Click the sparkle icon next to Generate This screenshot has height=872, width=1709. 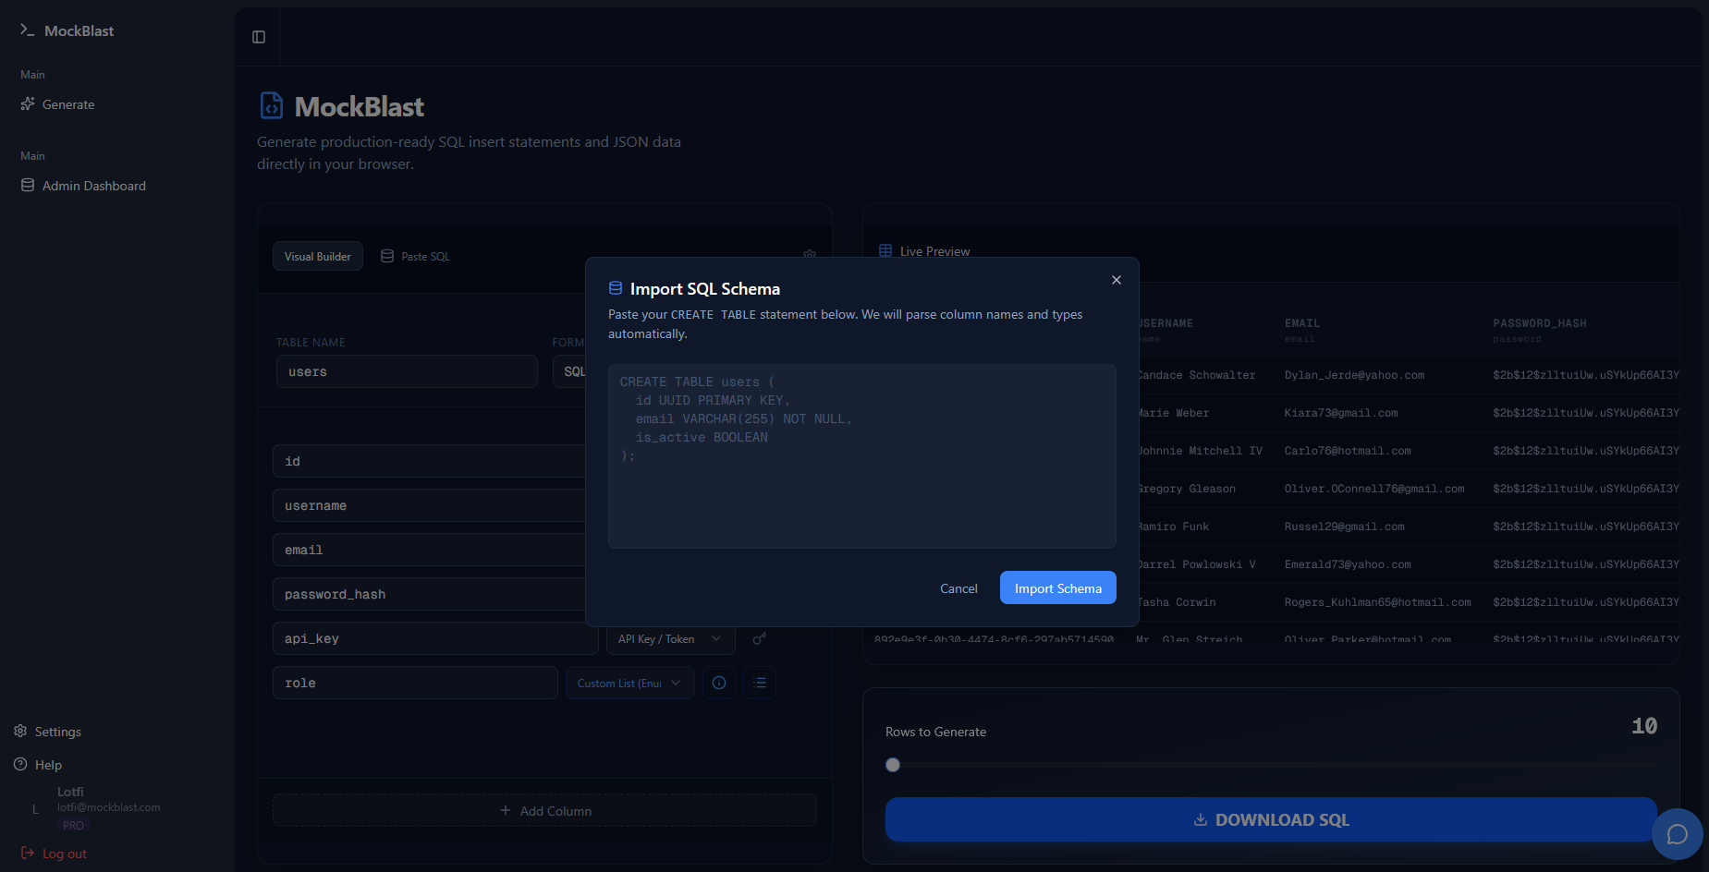(28, 104)
